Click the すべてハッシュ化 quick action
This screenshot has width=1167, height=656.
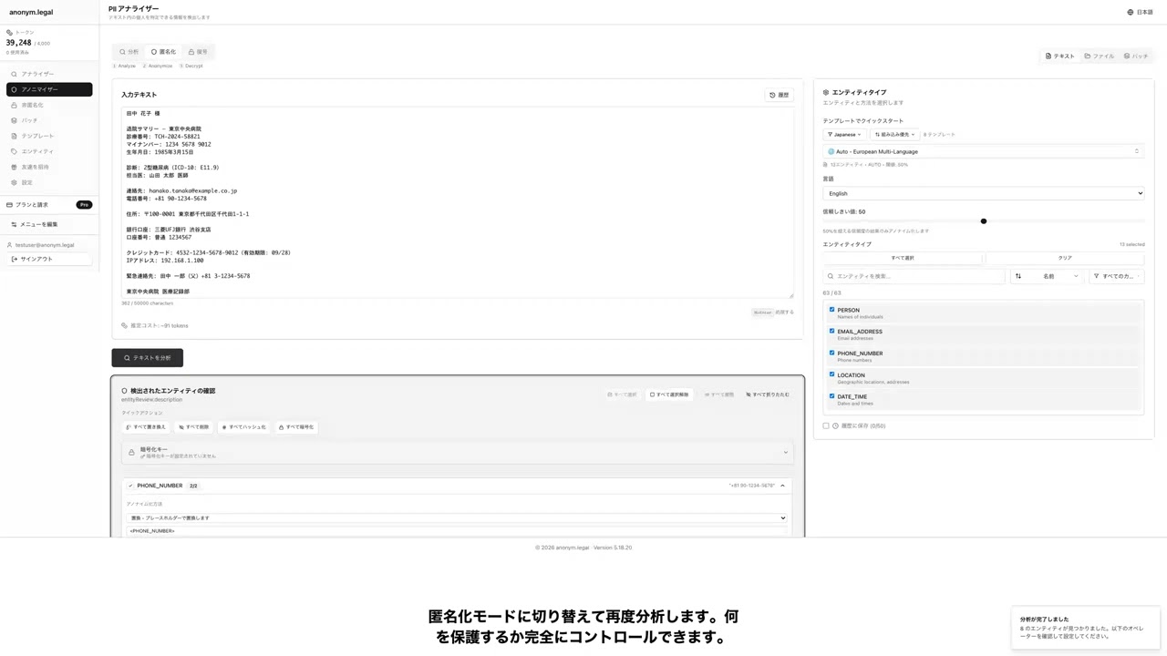coord(244,427)
